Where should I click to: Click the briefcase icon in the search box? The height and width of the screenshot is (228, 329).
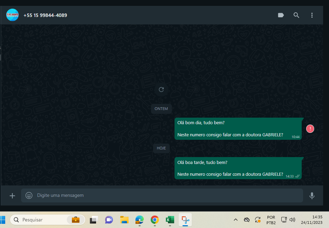(x=76, y=220)
